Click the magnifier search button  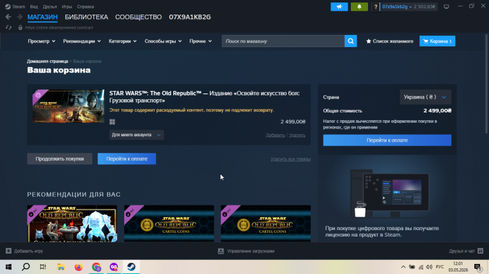[x=351, y=41]
